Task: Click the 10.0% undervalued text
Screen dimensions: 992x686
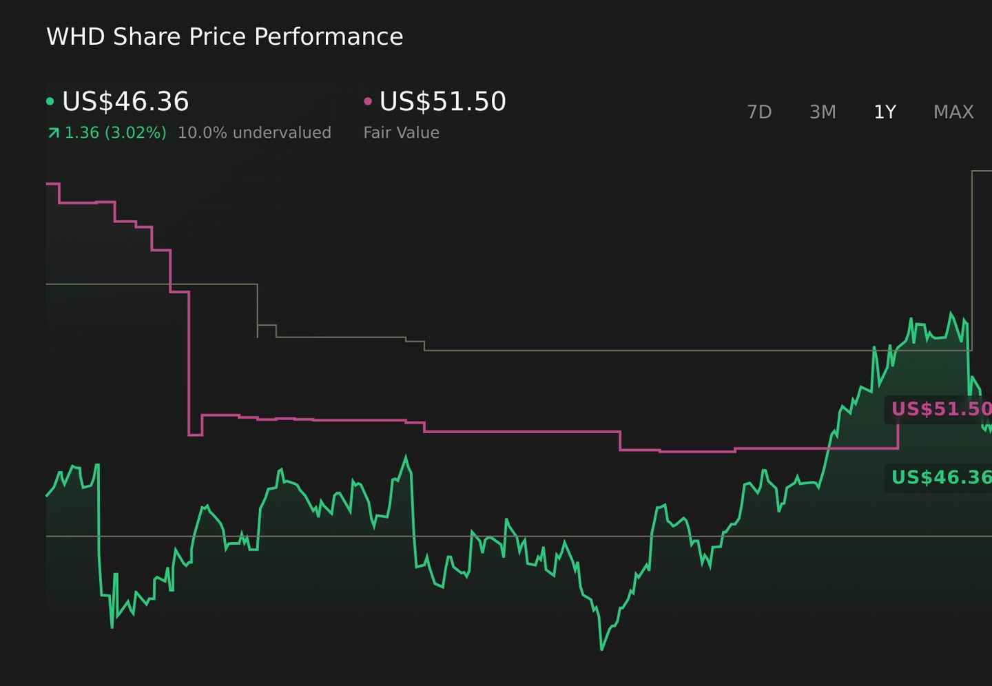Action: (254, 132)
